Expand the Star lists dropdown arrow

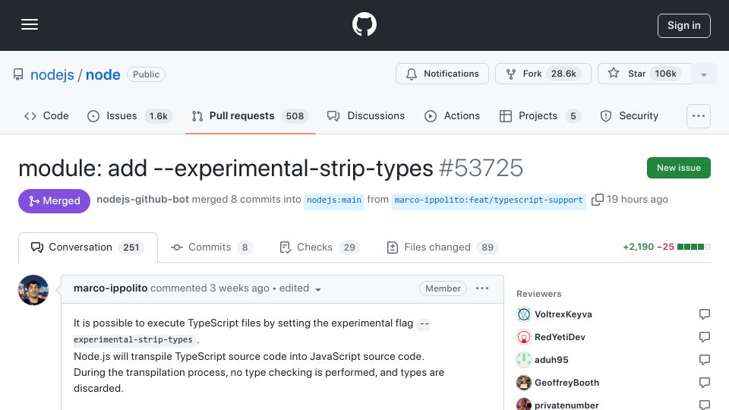click(x=703, y=74)
